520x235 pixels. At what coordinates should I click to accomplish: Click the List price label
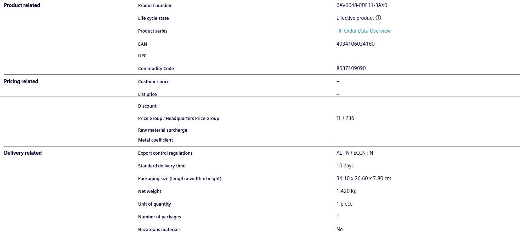pos(147,94)
